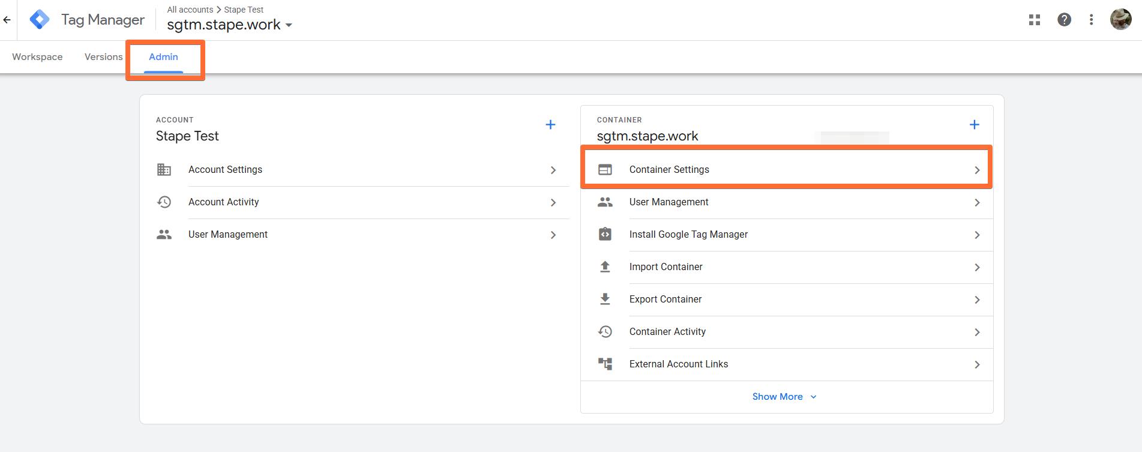The image size is (1142, 452).
Task: Open the help question mark icon
Action: tap(1064, 20)
